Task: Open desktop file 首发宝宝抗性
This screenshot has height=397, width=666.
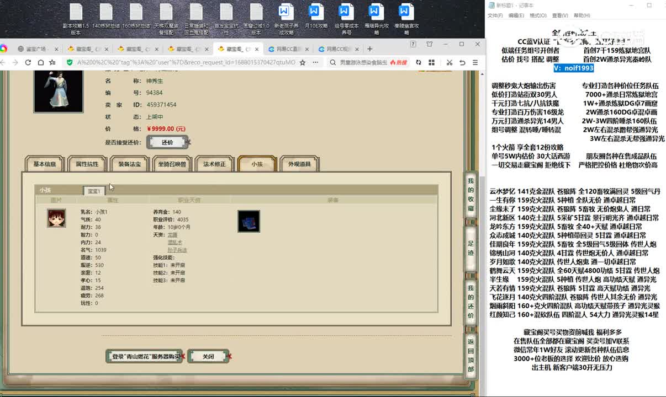Action: point(226,18)
